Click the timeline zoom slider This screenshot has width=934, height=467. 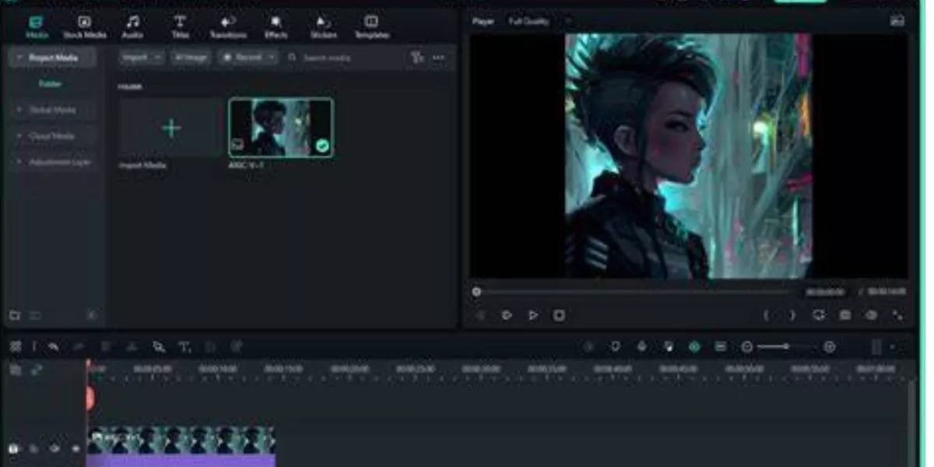point(787,347)
